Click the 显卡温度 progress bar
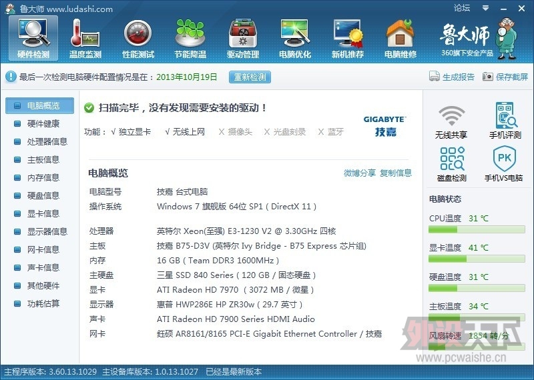534x380 pixels. tap(477, 259)
